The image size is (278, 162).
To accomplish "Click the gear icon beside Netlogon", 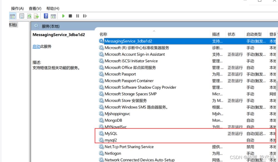I will tap(101, 153).
